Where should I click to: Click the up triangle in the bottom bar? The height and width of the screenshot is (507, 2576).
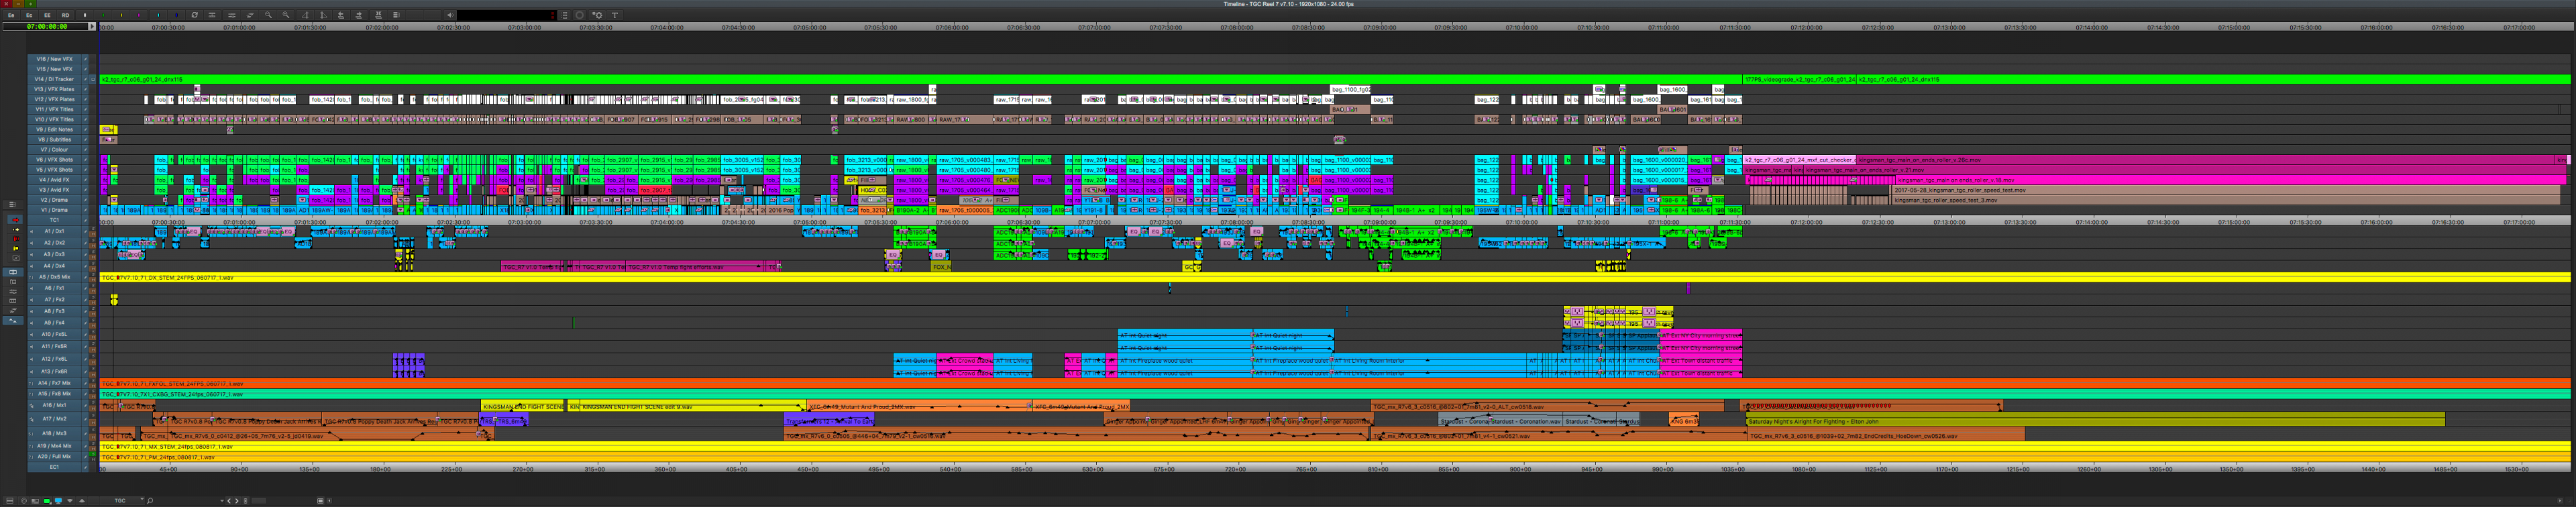click(x=82, y=501)
